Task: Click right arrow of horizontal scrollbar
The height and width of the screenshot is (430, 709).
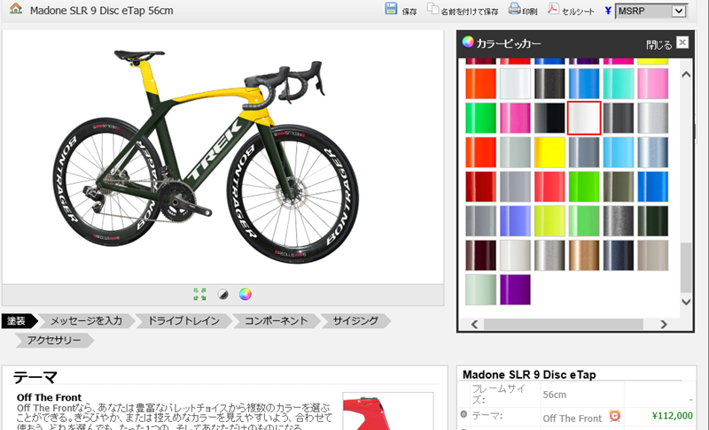Action: pos(663,325)
